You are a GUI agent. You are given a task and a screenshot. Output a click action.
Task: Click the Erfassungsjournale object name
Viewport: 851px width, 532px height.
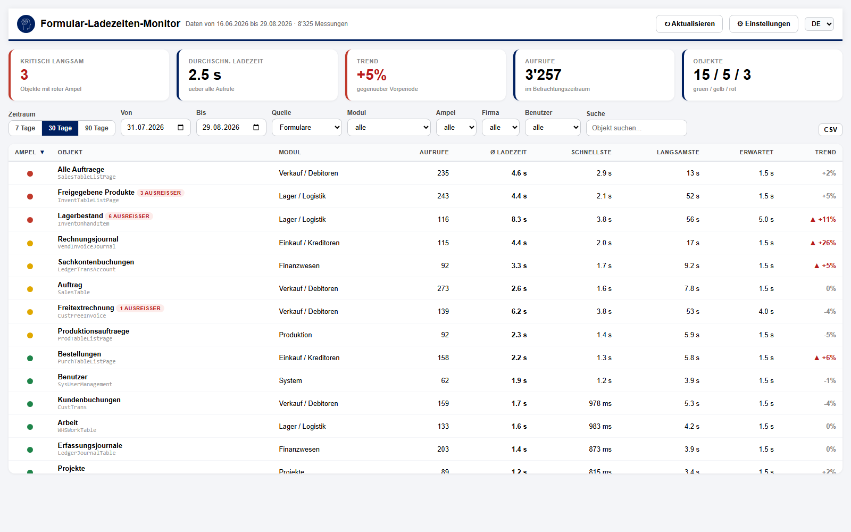tap(90, 446)
